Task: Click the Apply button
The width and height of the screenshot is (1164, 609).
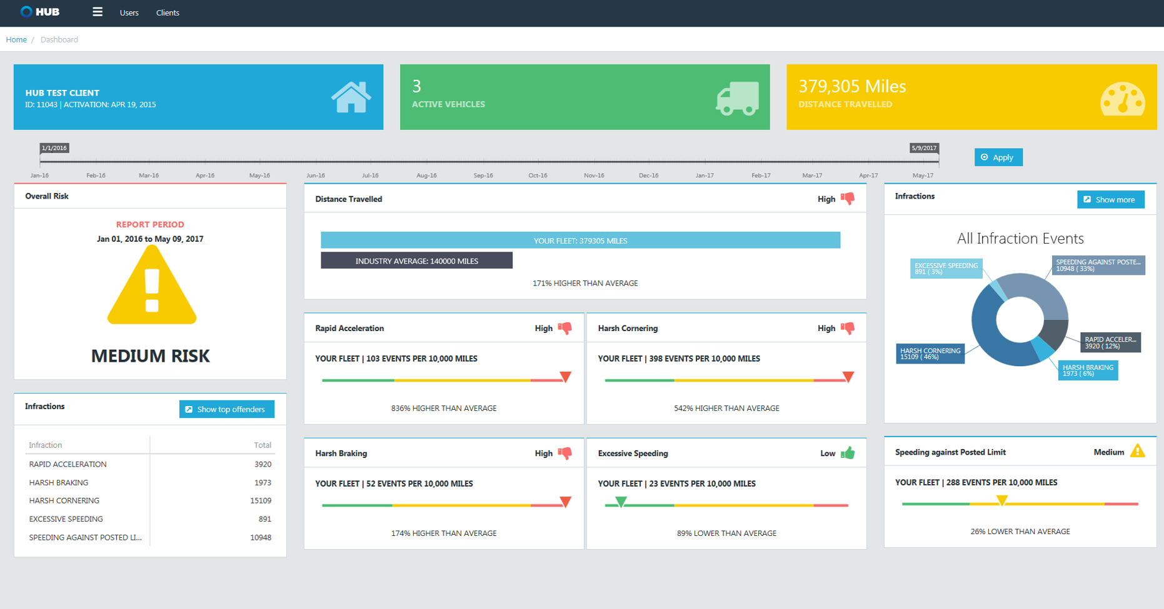Action: coord(998,157)
